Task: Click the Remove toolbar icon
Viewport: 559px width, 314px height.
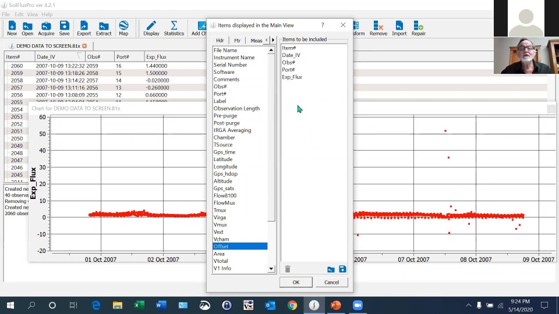Action: point(378,28)
